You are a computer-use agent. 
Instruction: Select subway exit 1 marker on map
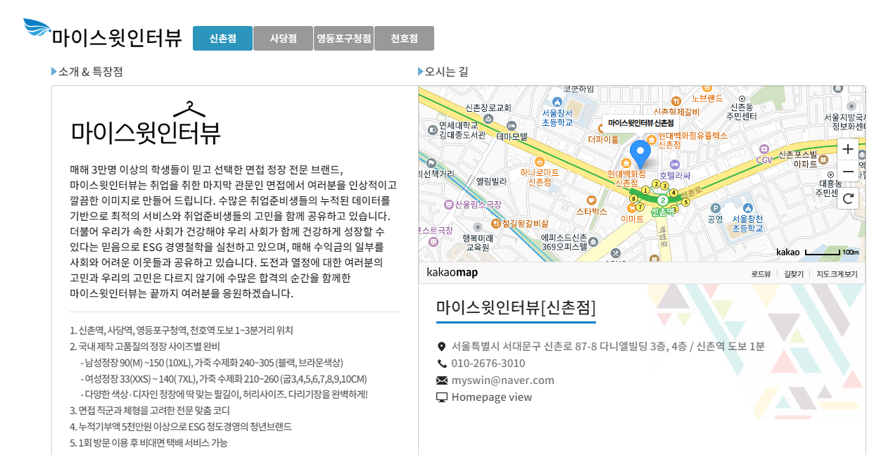click(645, 191)
